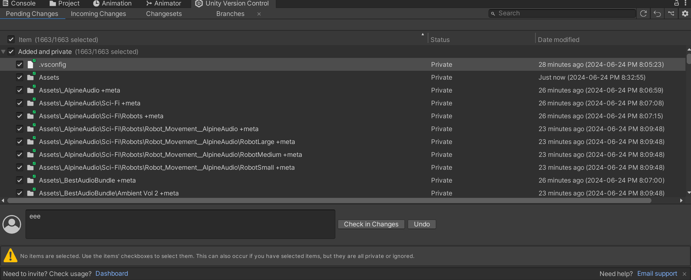Click the yellow warning triangle icon
The width and height of the screenshot is (691, 280).
(x=10, y=255)
